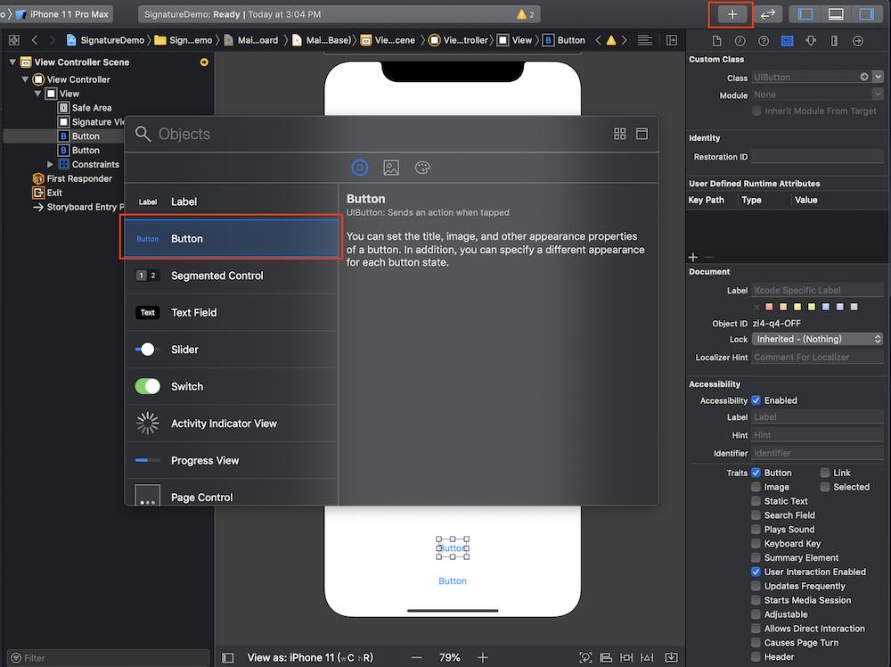The height and width of the screenshot is (667, 891).
Task: Select the Identity inspector tab
Action: (x=787, y=40)
